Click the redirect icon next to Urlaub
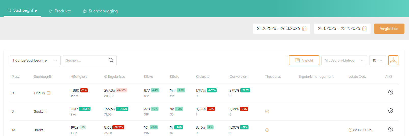Image resolution: width=409 pixels, height=136 pixels. (x=49, y=93)
